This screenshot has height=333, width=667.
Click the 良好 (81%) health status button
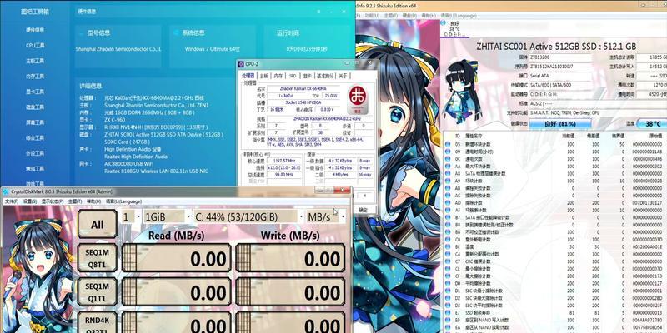559,124
